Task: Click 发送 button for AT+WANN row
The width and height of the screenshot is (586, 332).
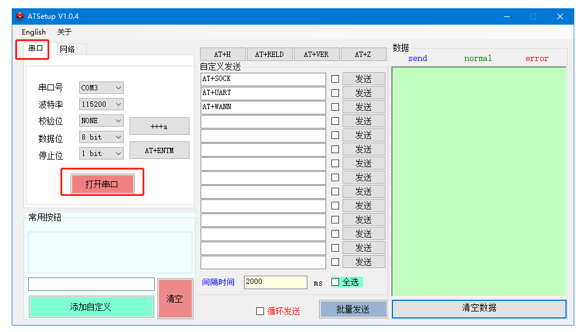Action: 364,107
